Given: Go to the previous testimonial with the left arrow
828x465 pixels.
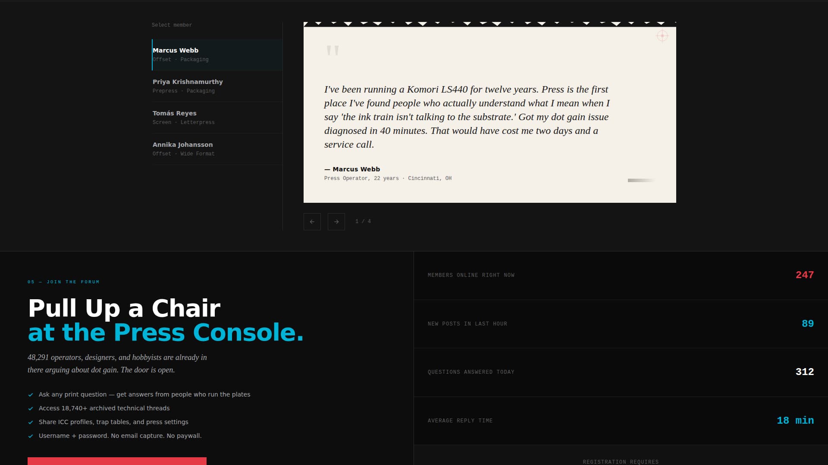Looking at the screenshot, I should (312, 222).
